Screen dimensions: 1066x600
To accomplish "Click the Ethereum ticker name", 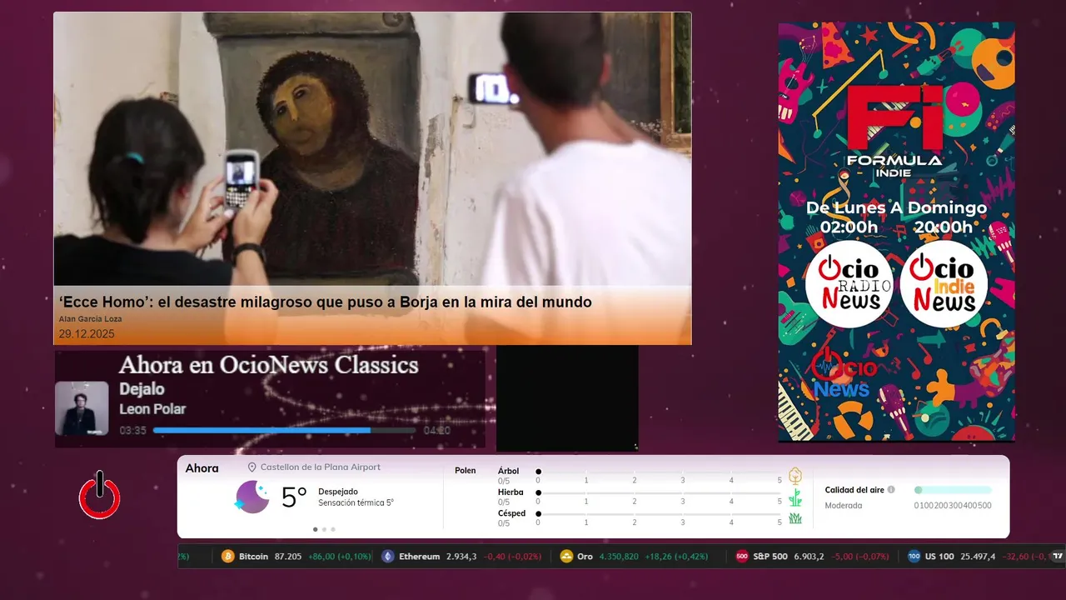I will click(419, 557).
